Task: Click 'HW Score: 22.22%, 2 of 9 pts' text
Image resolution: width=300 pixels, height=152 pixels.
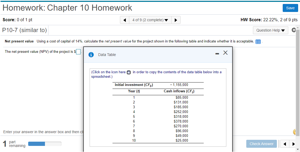Action: [x=269, y=20]
